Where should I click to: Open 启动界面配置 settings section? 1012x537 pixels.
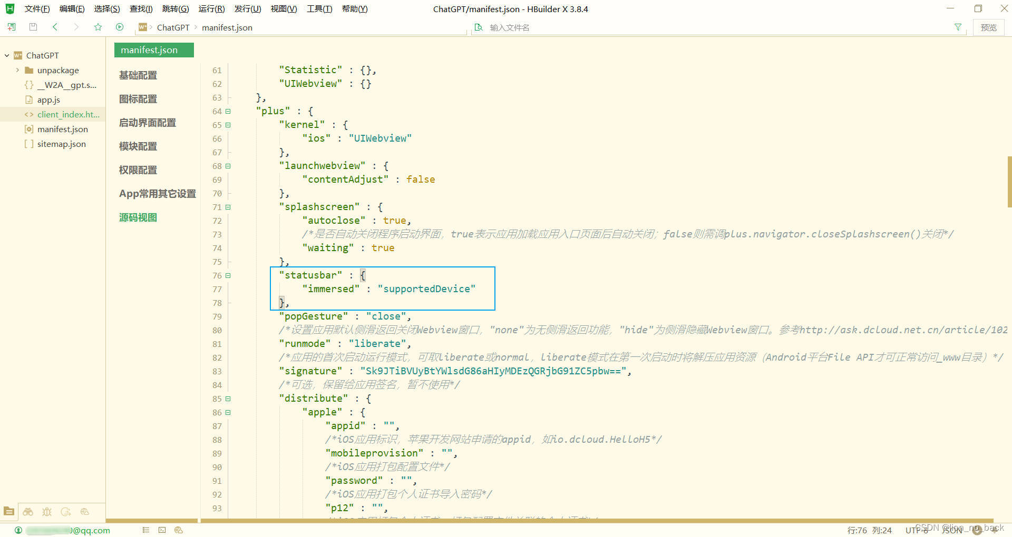[x=148, y=123]
